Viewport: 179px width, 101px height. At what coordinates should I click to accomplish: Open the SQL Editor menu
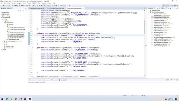tap(34, 3)
